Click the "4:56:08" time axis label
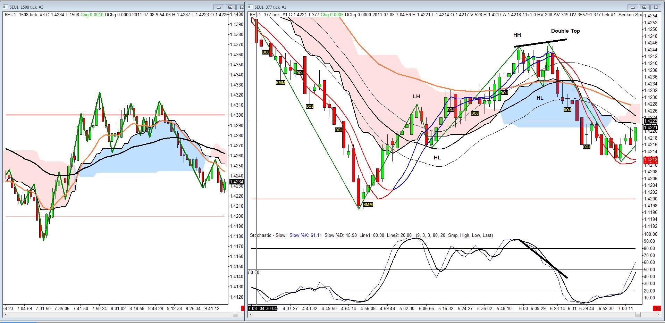 (x=368, y=308)
